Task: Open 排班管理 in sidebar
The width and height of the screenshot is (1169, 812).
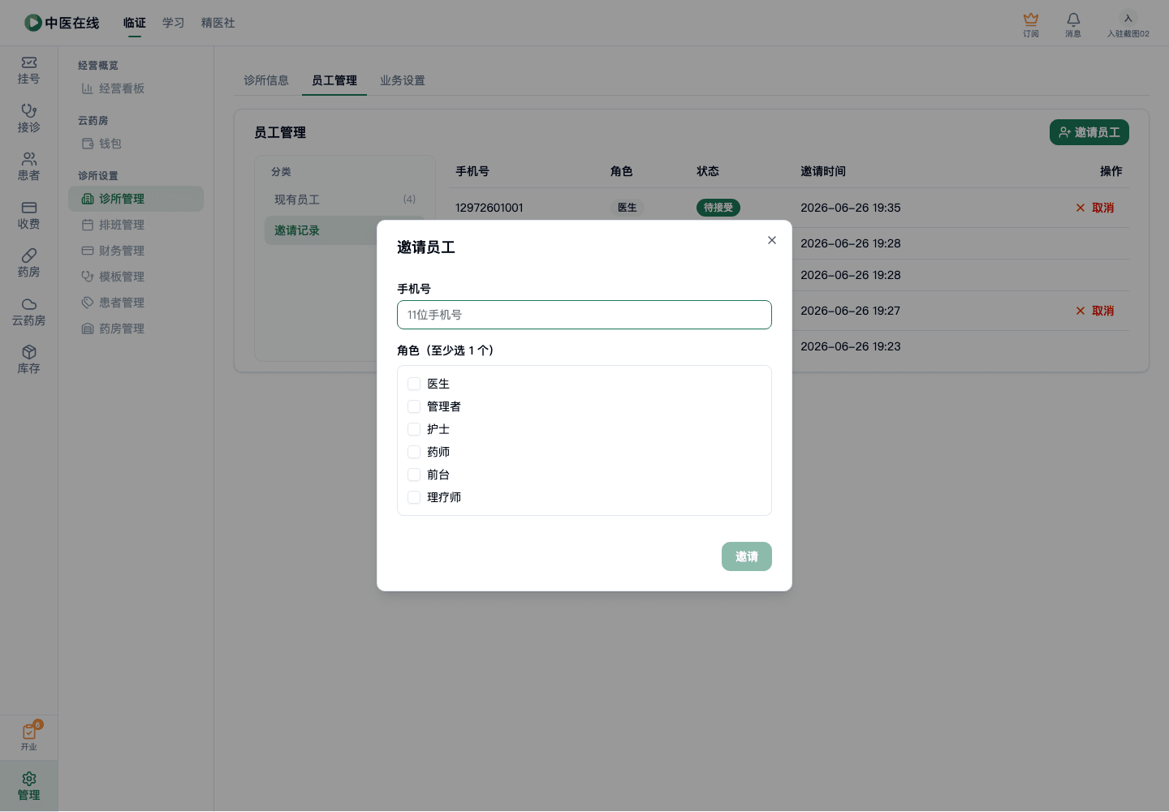Action: coord(136,225)
